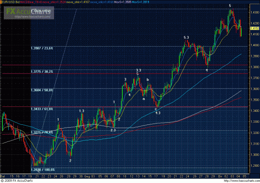The width and height of the screenshot is (260, 183).
Task: Click 1.4200 on the price axis
Action: 255,23
